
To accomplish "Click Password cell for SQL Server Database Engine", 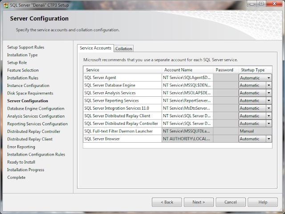I will (x=226, y=85).
